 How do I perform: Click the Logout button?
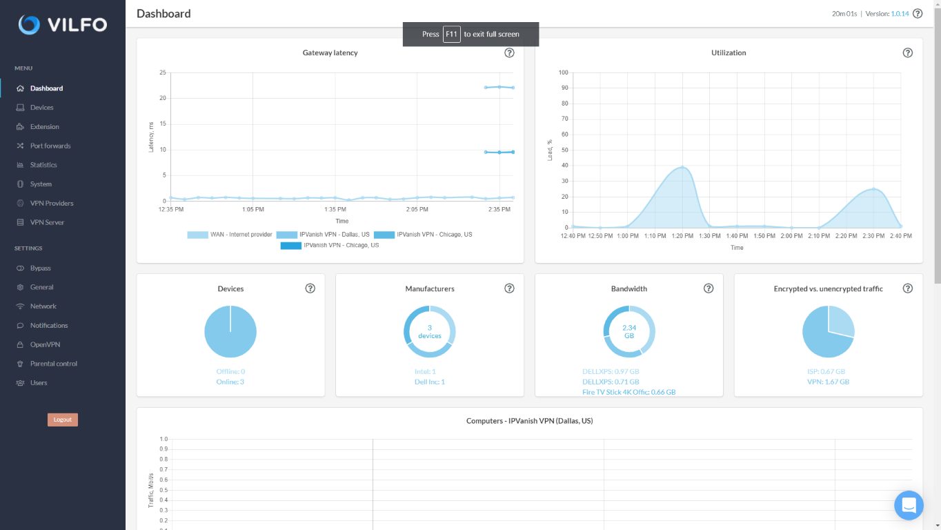(x=63, y=420)
